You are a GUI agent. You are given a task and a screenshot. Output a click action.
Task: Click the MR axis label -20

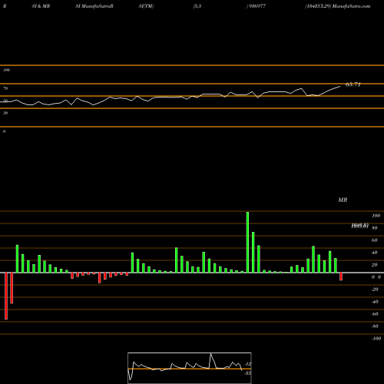[375, 290]
